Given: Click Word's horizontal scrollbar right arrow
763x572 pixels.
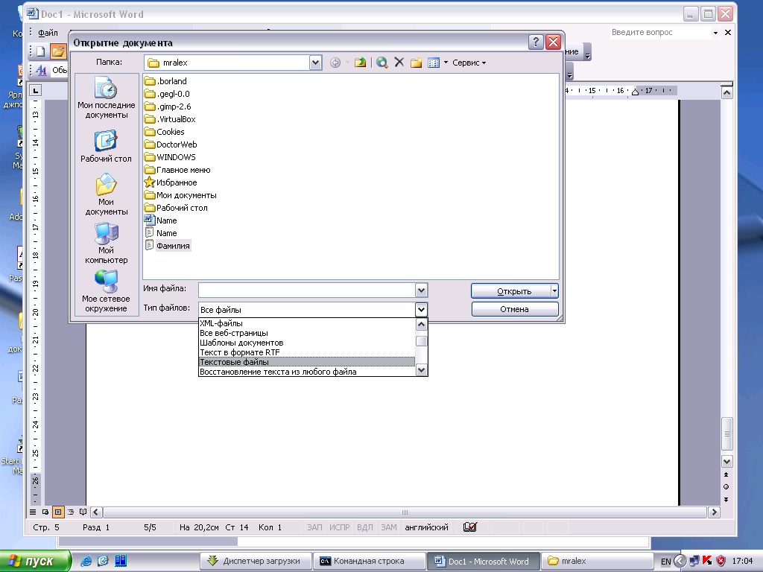Looking at the screenshot, I should point(714,512).
